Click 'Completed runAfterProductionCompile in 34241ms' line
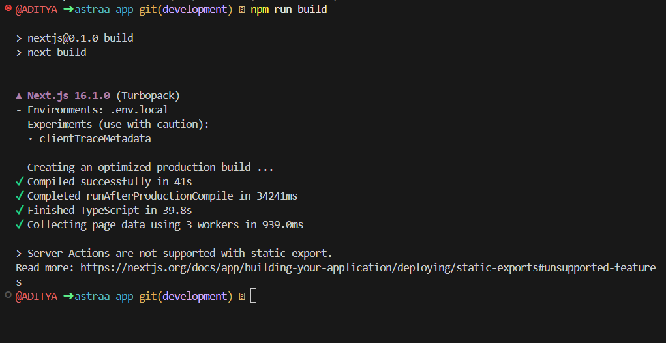This screenshot has height=343, width=666. coord(162,196)
